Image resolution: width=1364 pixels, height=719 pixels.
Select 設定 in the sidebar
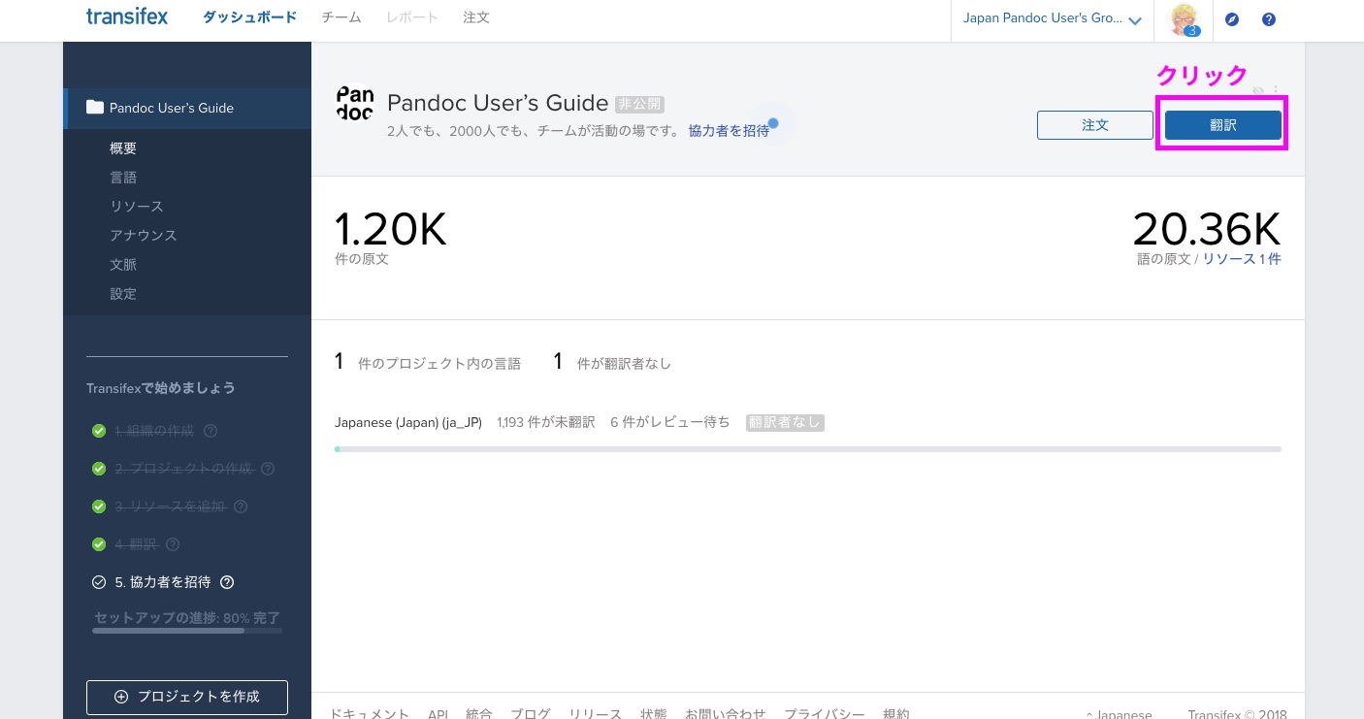(123, 294)
